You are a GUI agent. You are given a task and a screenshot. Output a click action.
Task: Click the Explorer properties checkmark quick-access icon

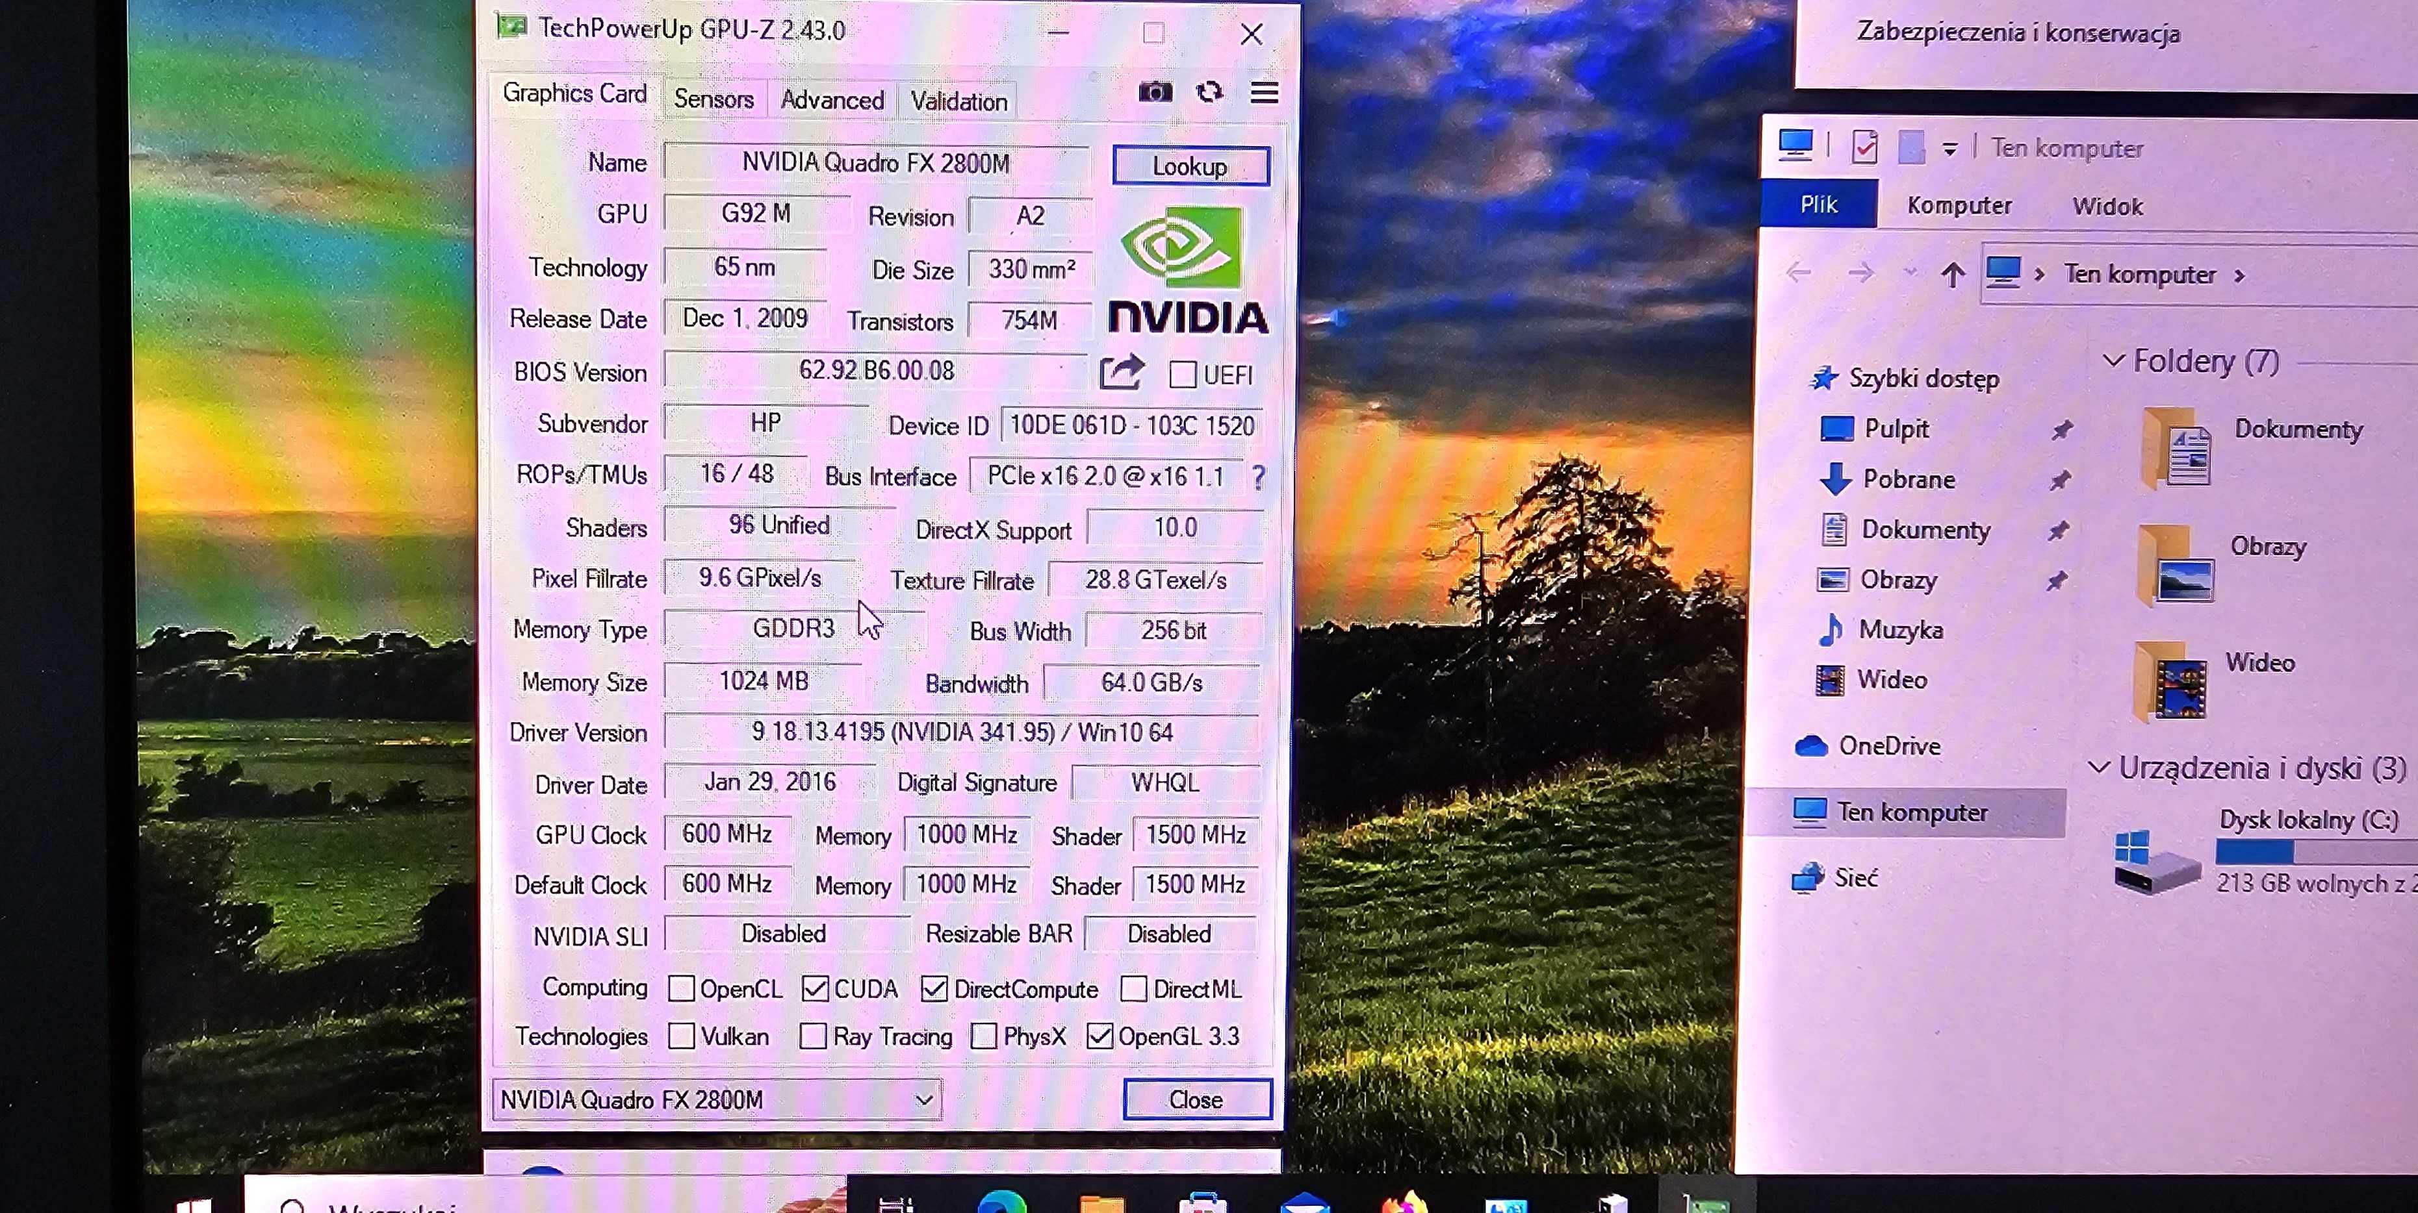point(1864,146)
